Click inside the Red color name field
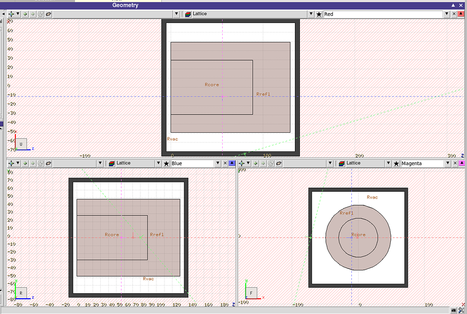This screenshot has width=467, height=314. (384, 14)
